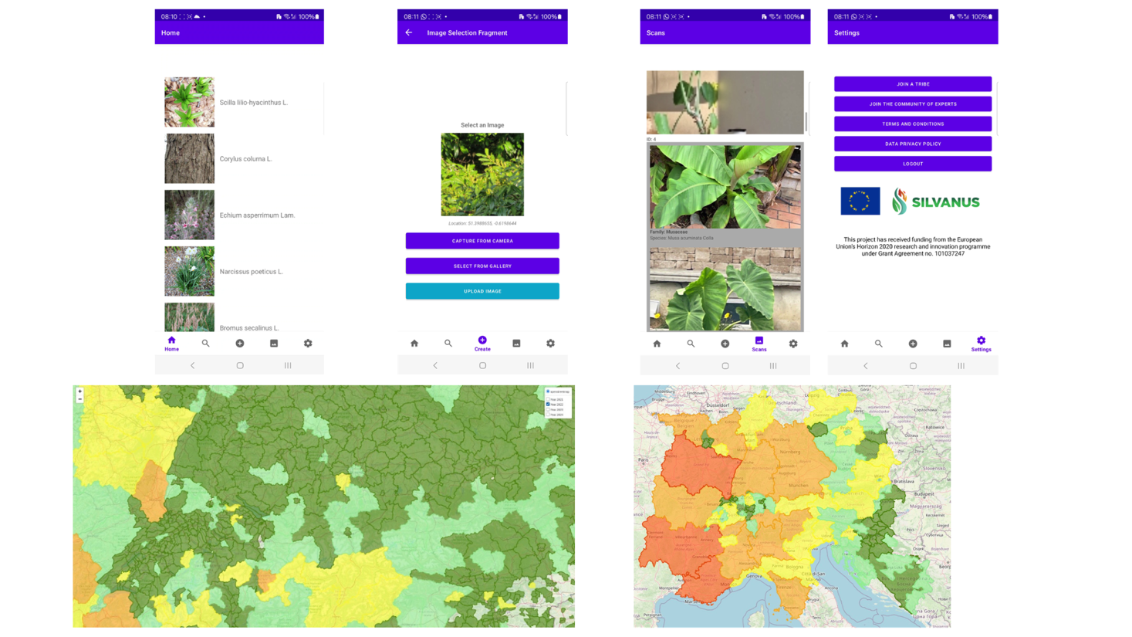Zoom in on the left green map
The image size is (1132, 637).
pos(79,391)
